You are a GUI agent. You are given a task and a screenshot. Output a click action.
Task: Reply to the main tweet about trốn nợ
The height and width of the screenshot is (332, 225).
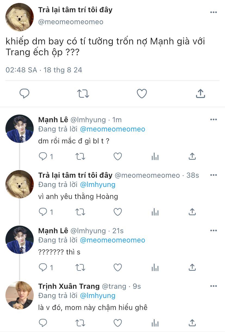click(x=24, y=94)
